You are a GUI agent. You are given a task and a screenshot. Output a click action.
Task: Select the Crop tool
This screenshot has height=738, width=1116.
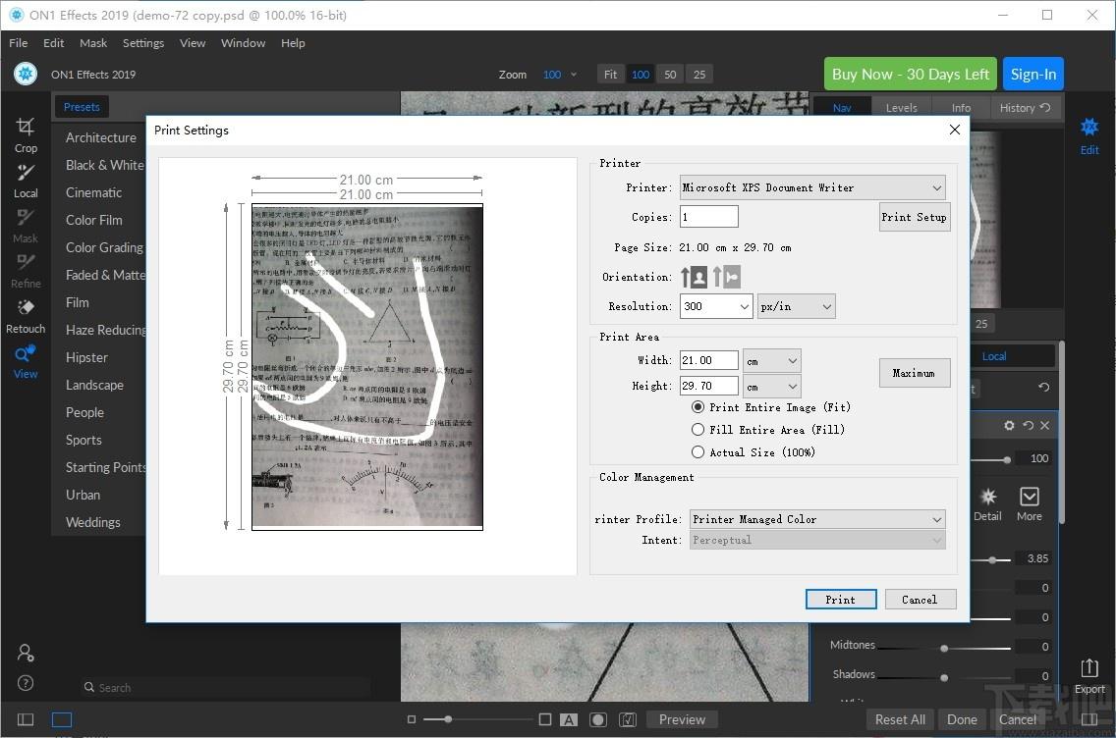coord(26,134)
